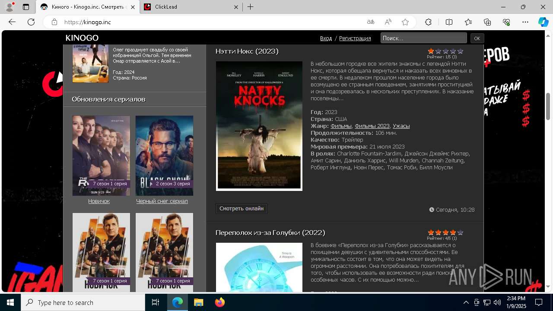553x311 pixels.
Task: Open Переполох из-за Голубки (2022) title
Action: pyautogui.click(x=270, y=233)
